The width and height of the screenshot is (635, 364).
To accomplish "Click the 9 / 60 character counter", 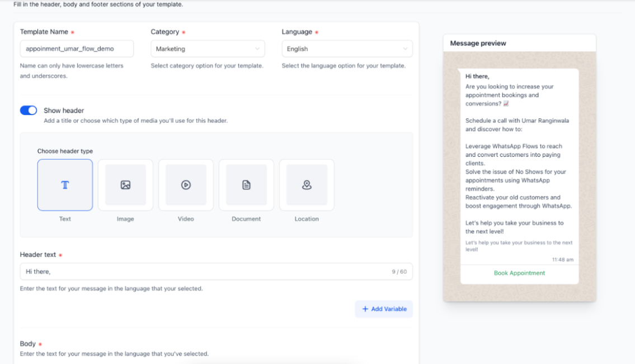I will pos(399,272).
